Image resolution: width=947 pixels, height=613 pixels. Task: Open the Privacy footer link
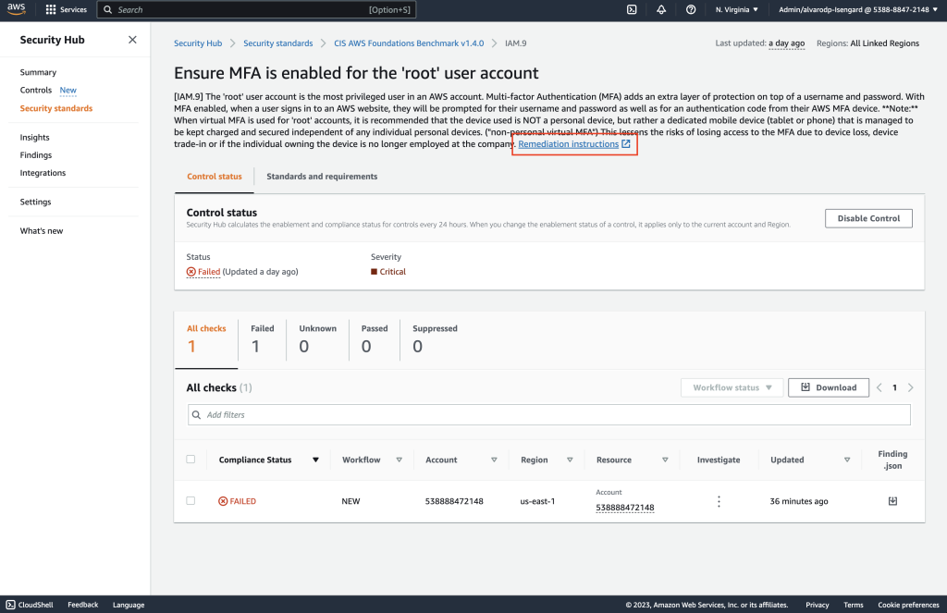coord(818,605)
